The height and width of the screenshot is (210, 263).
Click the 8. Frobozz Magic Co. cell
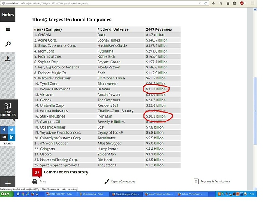pyautogui.click(x=64, y=73)
